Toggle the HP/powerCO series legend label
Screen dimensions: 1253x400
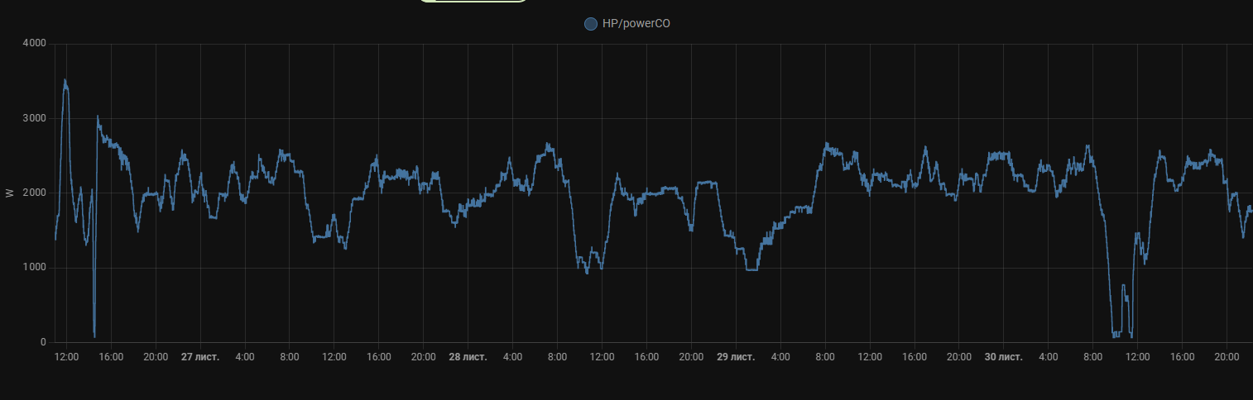point(636,24)
